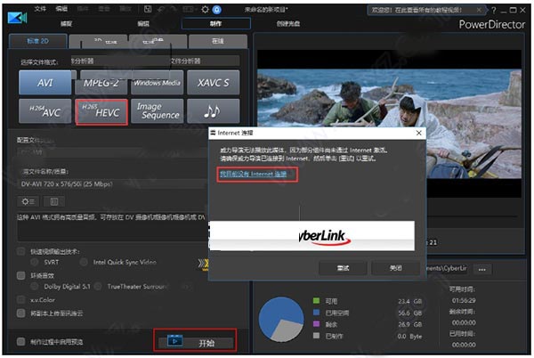Click the save project floppy icon
This screenshot has height=358, width=534.
point(148,9)
